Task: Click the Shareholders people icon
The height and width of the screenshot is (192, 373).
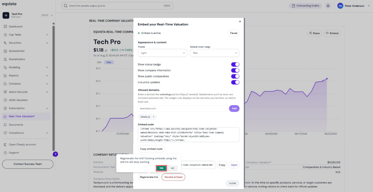Action: click(5, 59)
